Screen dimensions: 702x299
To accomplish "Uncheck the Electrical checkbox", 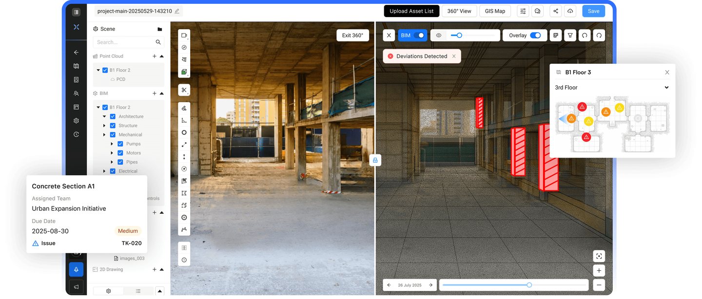I will [113, 171].
